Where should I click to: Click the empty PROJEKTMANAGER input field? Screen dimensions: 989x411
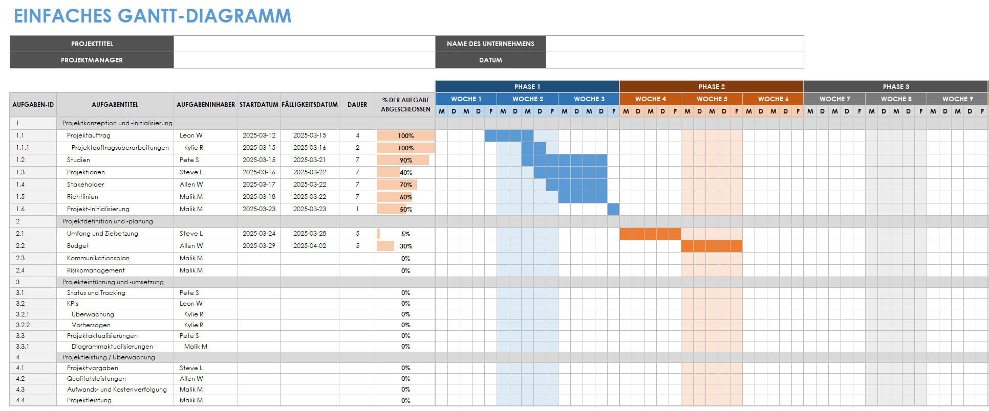point(305,60)
